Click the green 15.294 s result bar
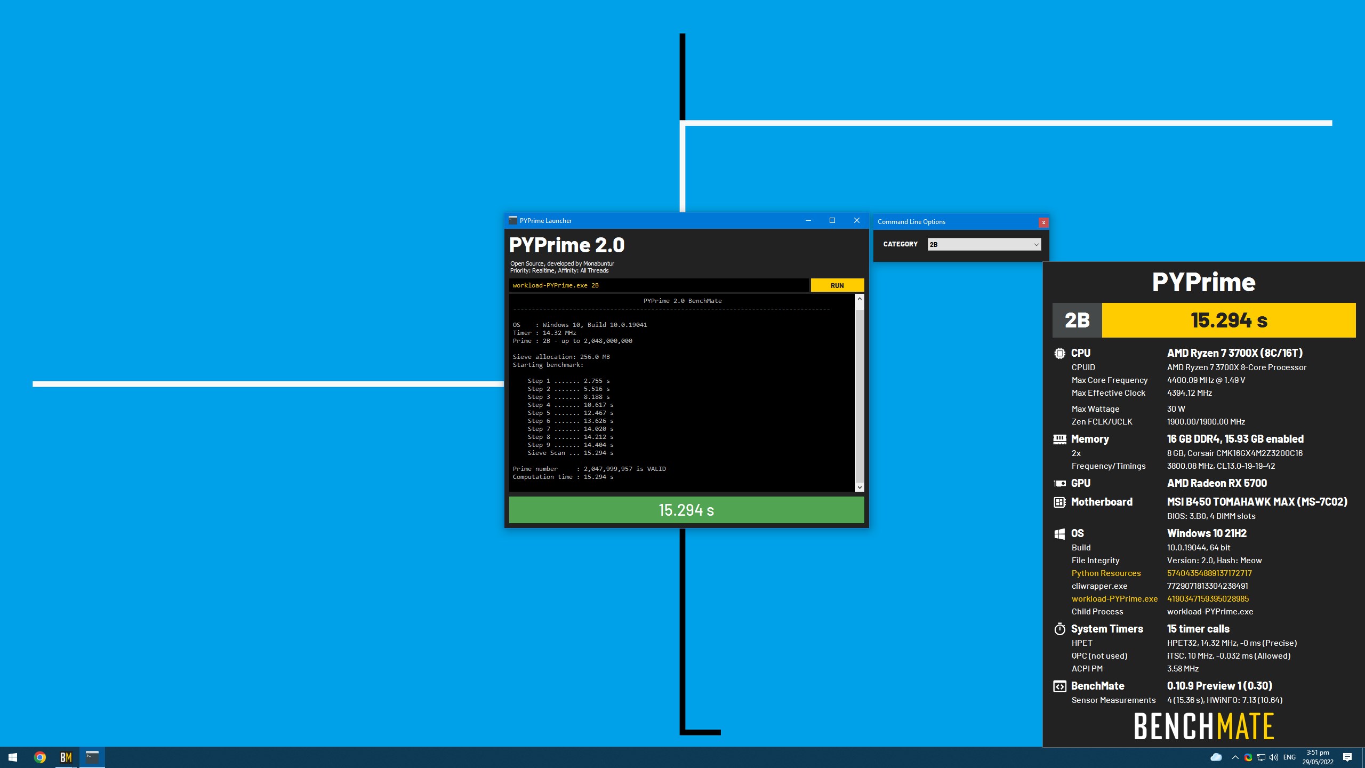Image resolution: width=1365 pixels, height=768 pixels. pyautogui.click(x=686, y=510)
